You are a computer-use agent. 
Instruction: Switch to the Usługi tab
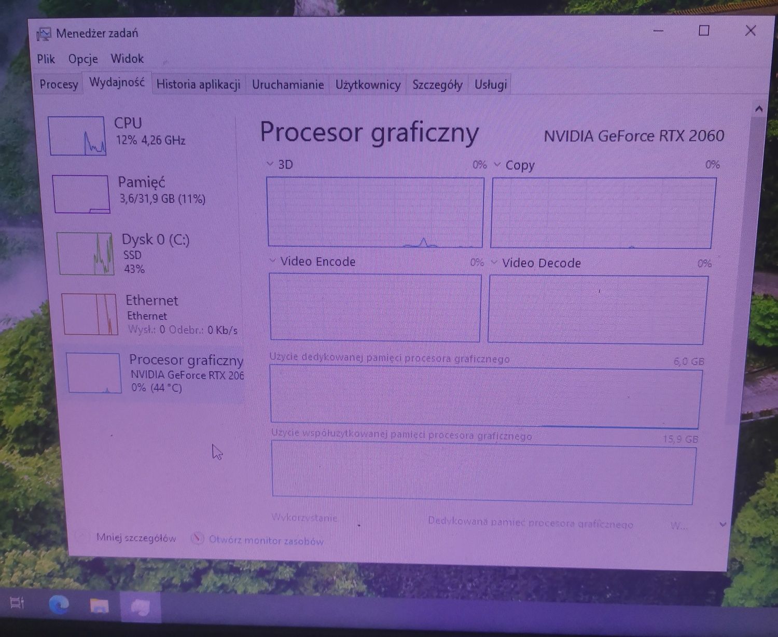(491, 85)
